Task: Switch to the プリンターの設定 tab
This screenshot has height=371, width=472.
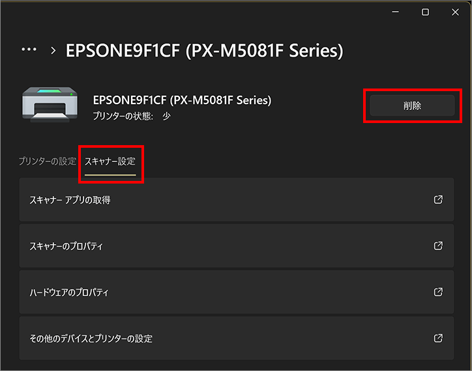Action: click(48, 161)
